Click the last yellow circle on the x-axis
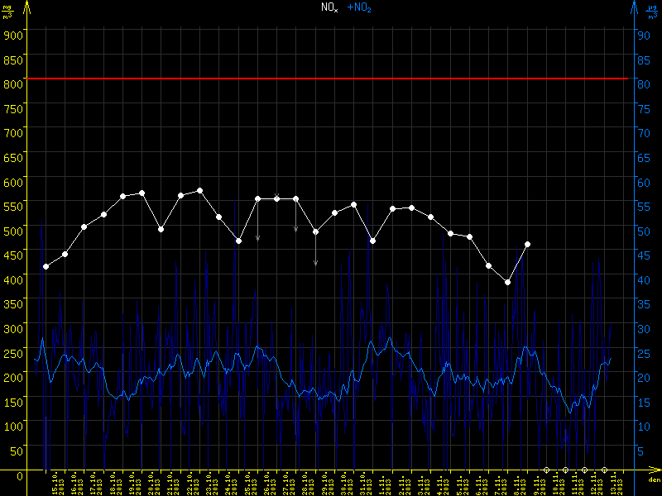This screenshot has height=496, width=662. coord(603,470)
